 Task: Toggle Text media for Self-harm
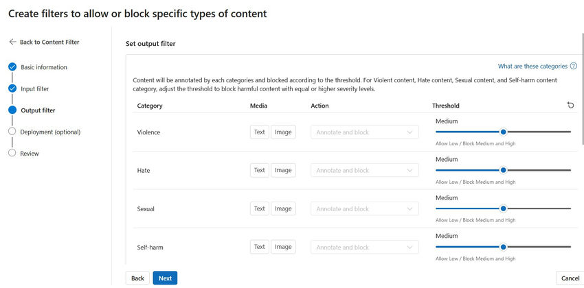coord(260,247)
